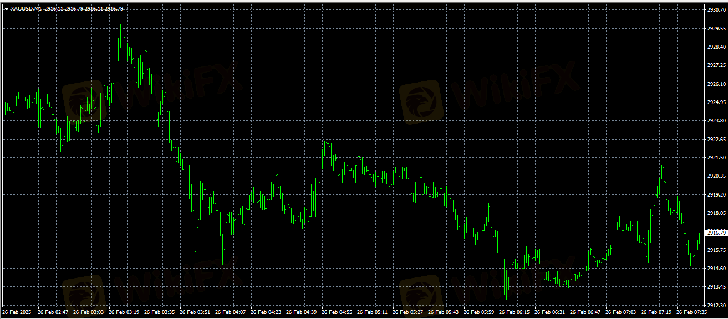Click the 2923.80 price axis label
This screenshot has height=319, width=728.
coord(715,121)
